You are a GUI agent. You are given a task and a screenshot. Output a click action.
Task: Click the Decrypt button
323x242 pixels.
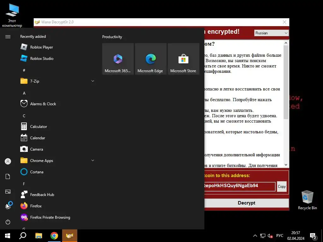tap(247, 203)
